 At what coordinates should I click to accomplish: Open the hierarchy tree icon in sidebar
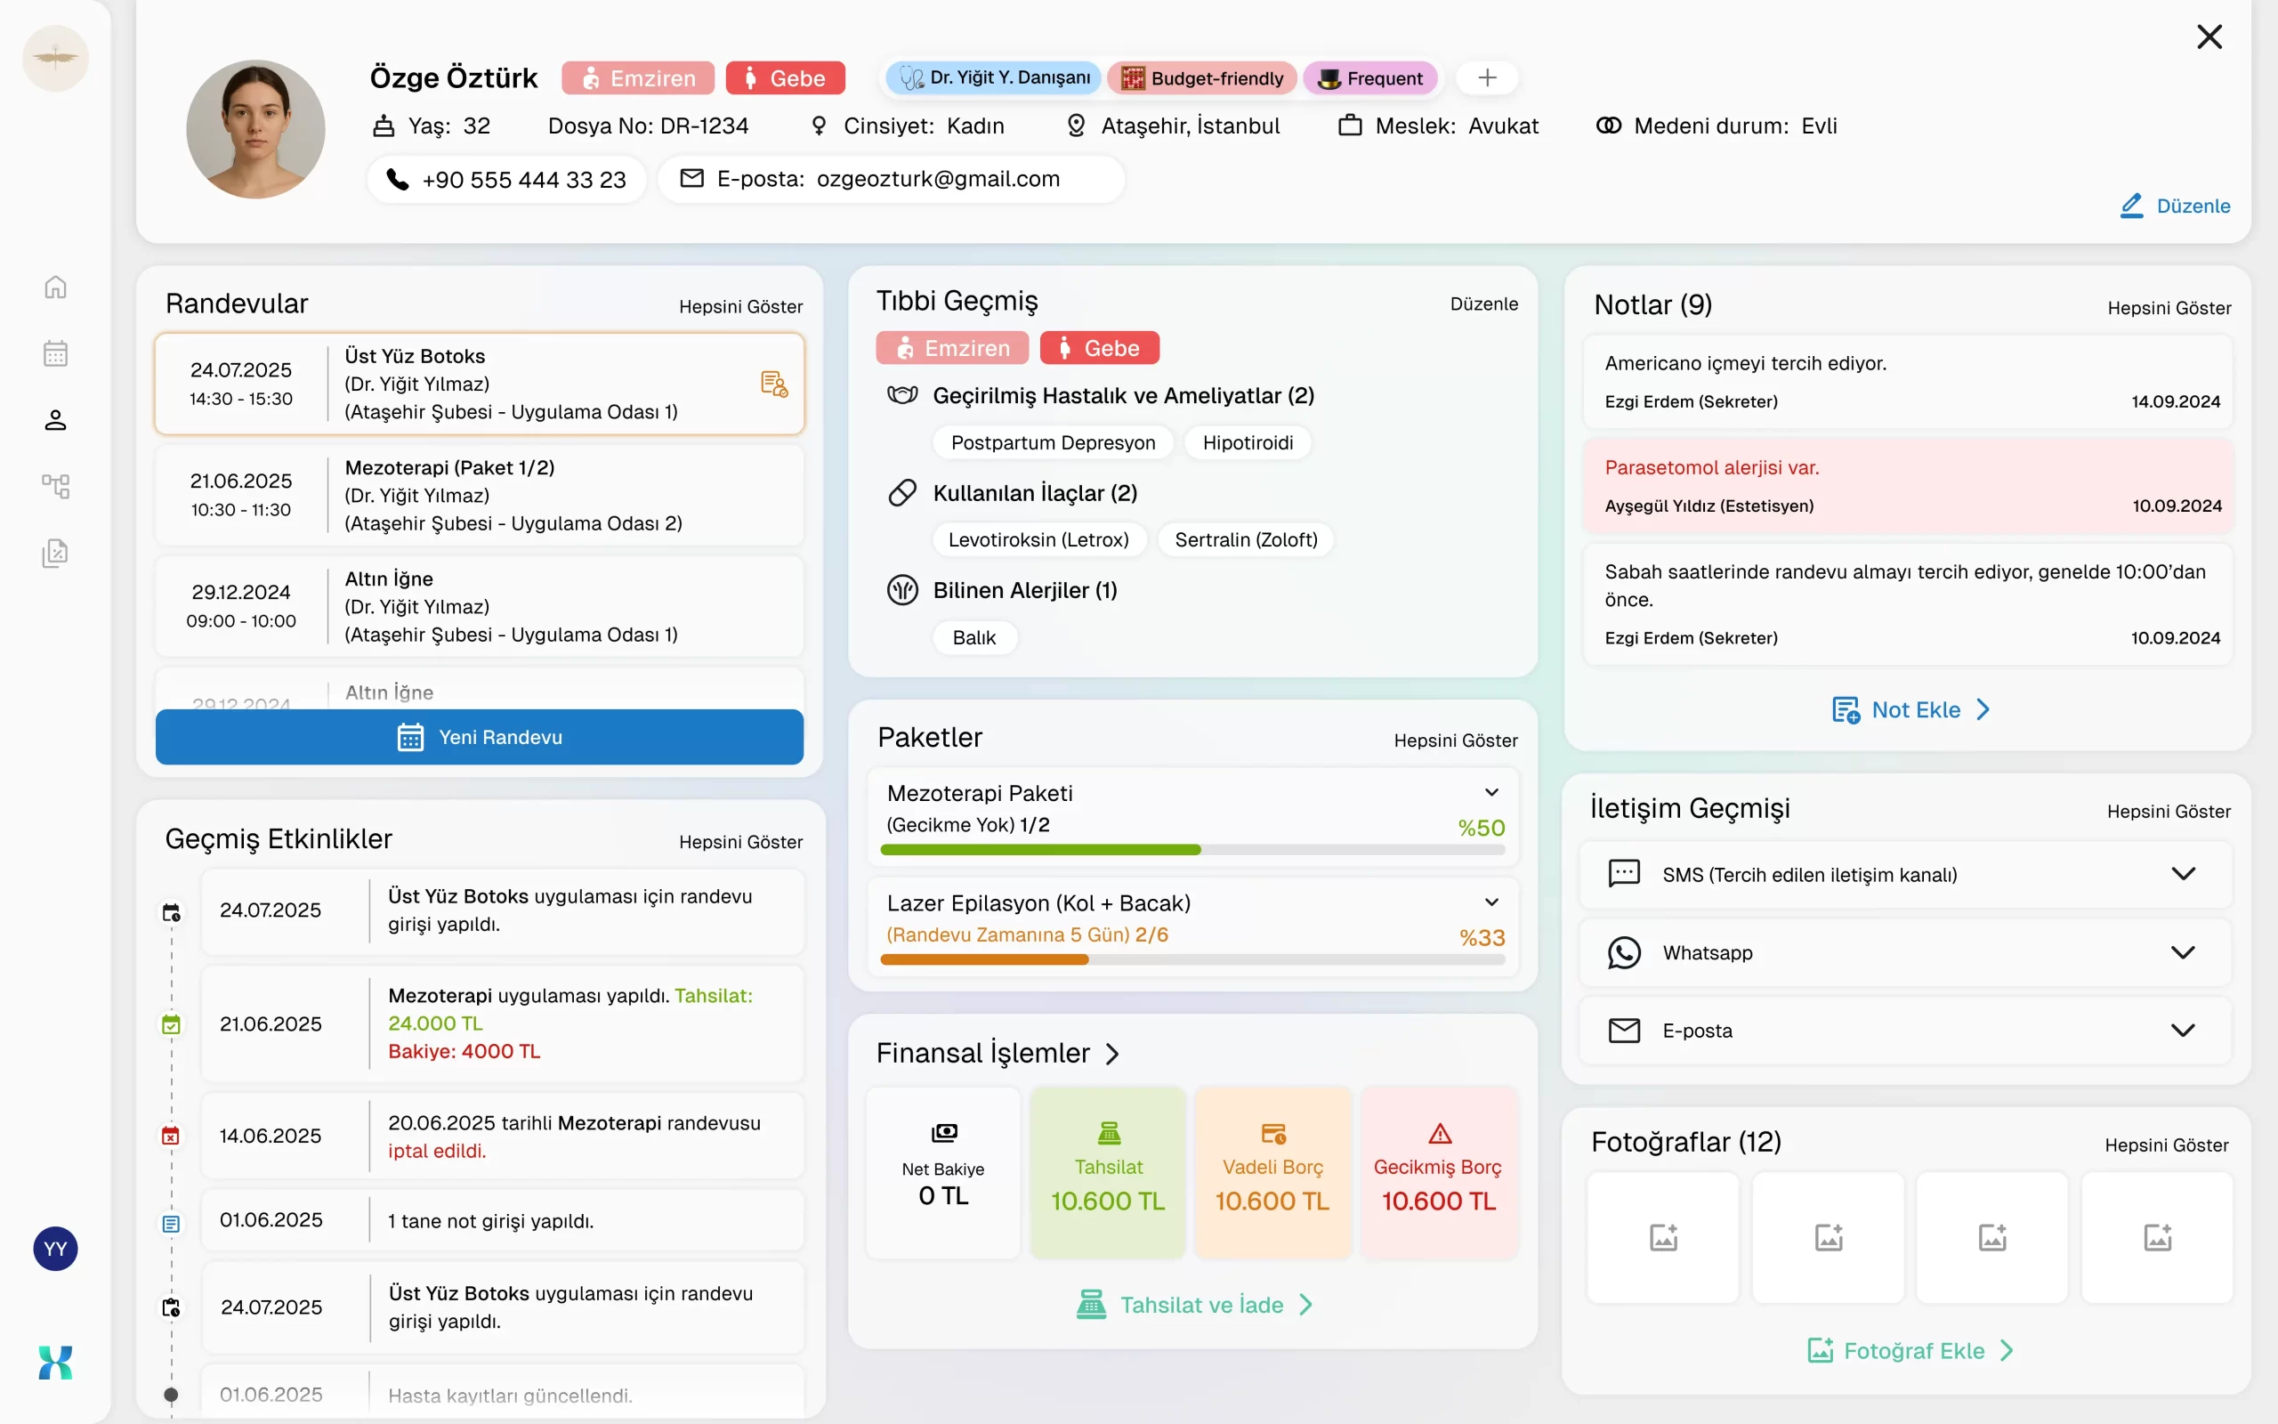(55, 486)
